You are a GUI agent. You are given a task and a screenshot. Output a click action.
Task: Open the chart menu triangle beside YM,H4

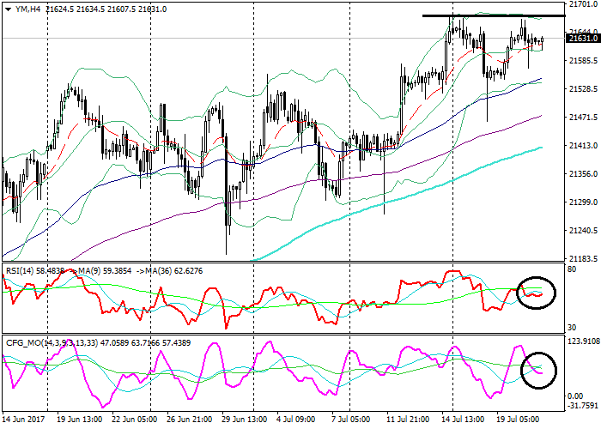coord(8,9)
